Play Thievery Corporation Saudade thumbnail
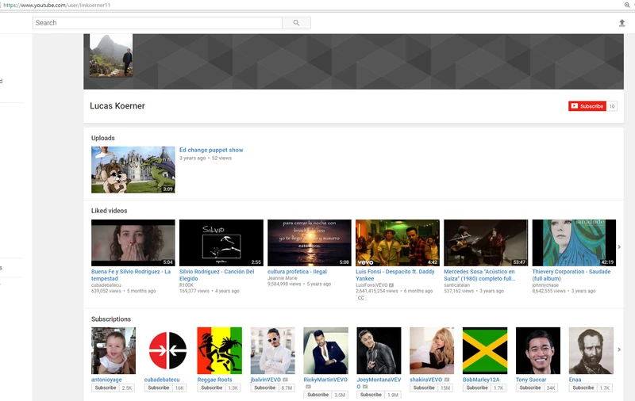The image size is (635, 401). [574, 243]
